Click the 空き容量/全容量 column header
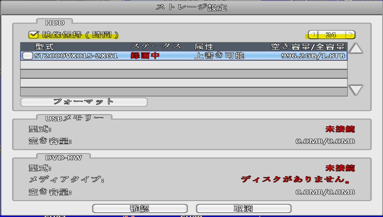The width and height of the screenshot is (383, 217). tap(307, 47)
